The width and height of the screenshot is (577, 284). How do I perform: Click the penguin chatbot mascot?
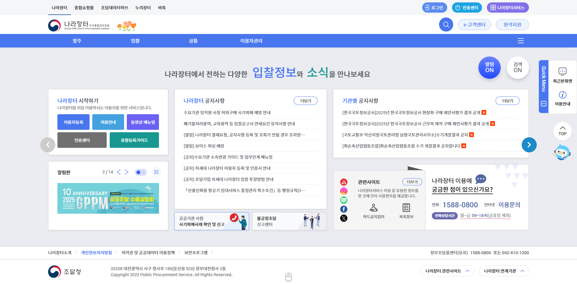(561, 152)
